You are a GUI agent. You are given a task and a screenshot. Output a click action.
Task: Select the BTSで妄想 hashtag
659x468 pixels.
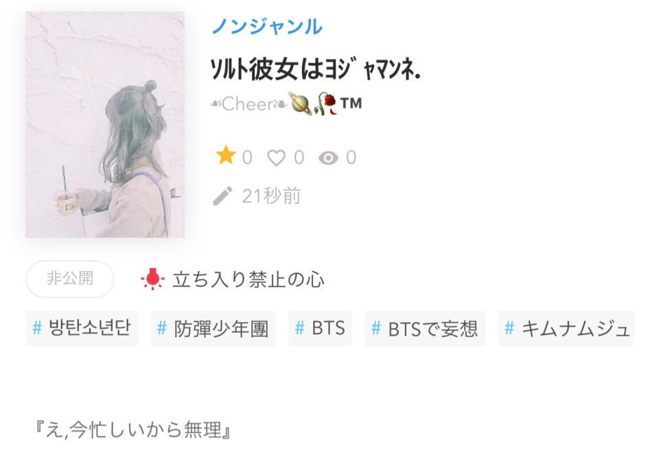tap(425, 329)
